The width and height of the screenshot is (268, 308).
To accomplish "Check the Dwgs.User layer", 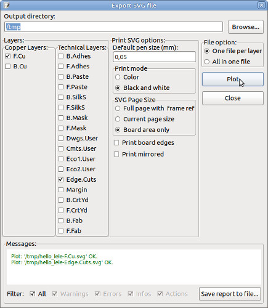I will tap(60, 138).
